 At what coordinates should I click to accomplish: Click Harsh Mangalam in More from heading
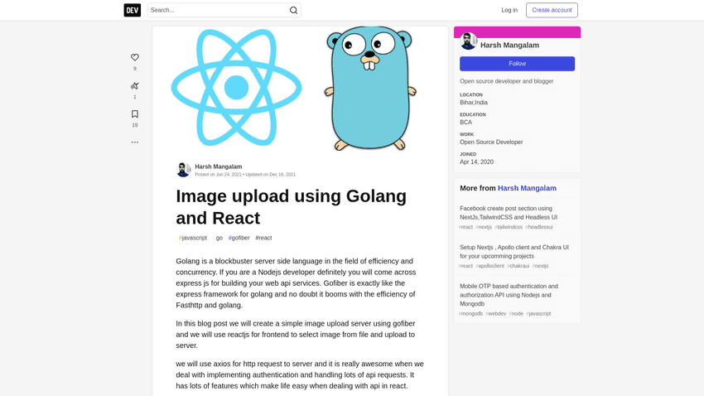click(x=527, y=188)
